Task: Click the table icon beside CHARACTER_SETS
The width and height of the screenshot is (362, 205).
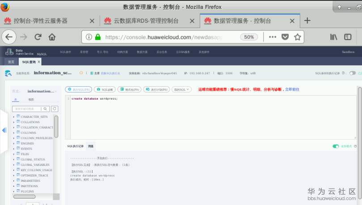Action: coord(18,116)
